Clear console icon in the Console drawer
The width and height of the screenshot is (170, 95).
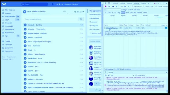tap(106, 75)
